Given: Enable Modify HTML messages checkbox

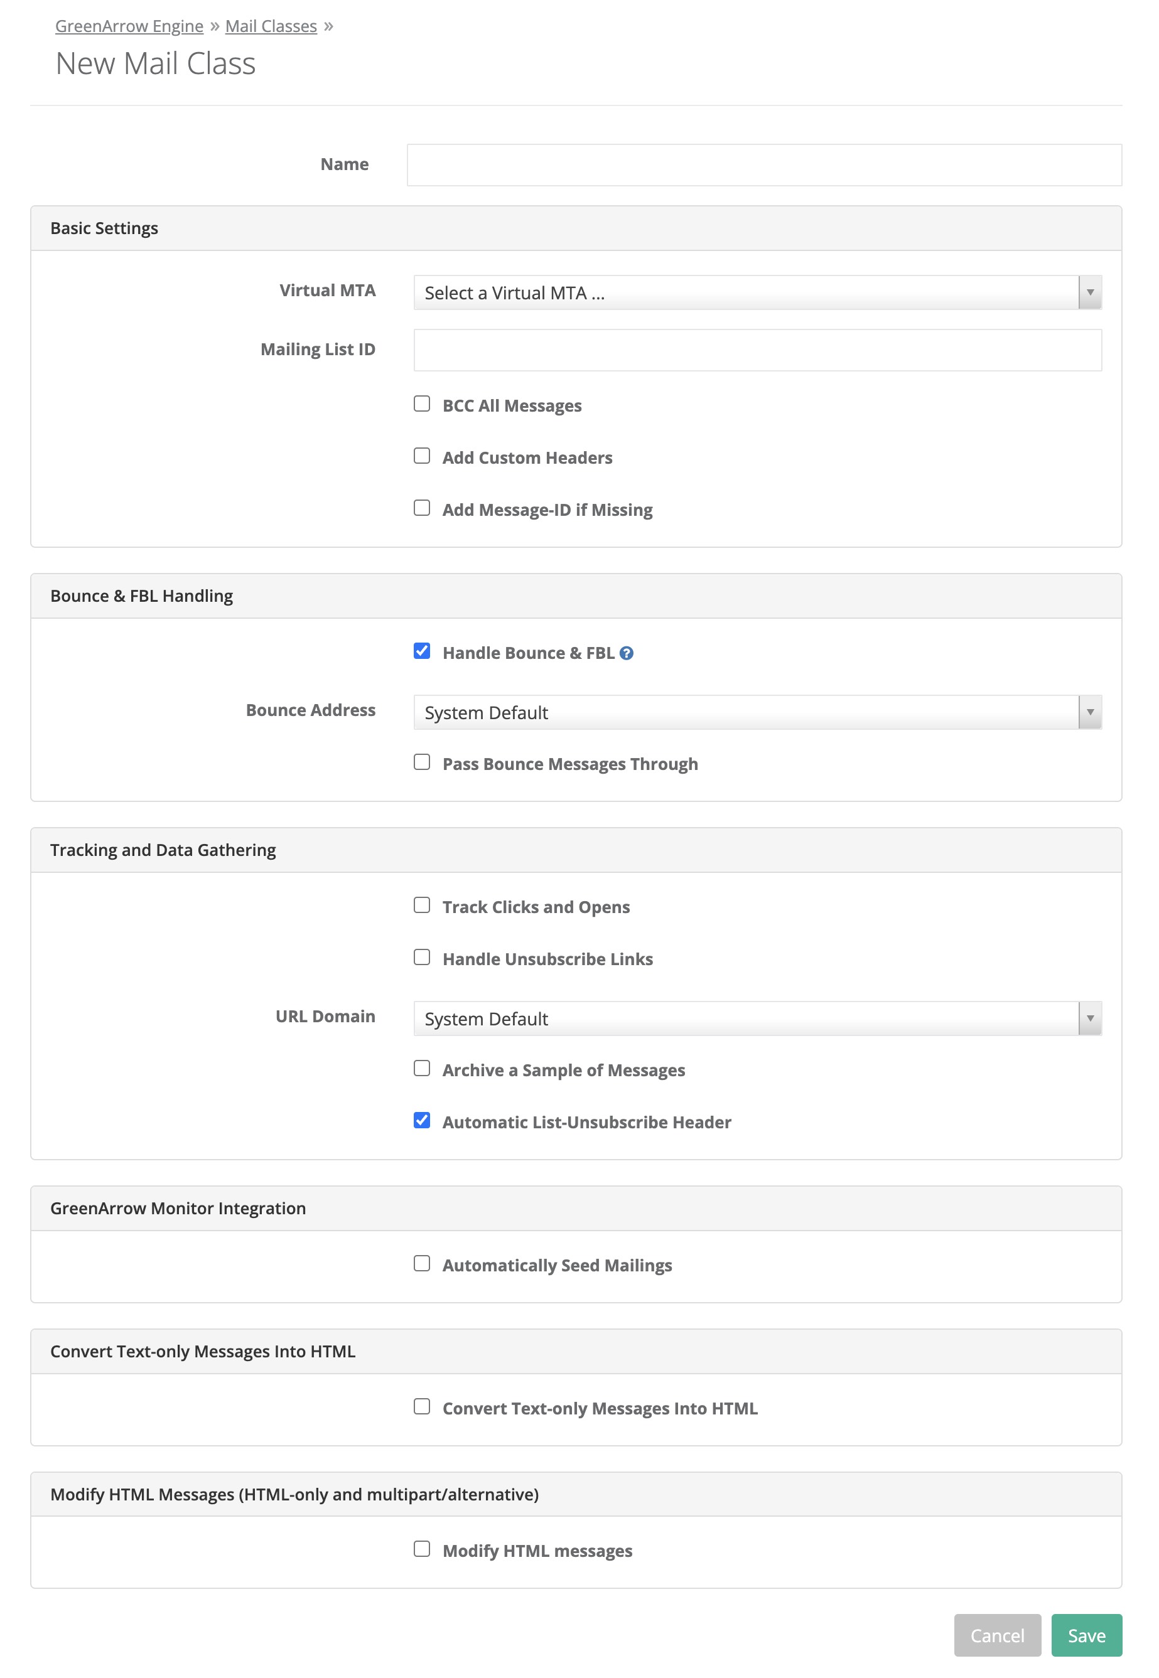Looking at the screenshot, I should (x=422, y=1549).
